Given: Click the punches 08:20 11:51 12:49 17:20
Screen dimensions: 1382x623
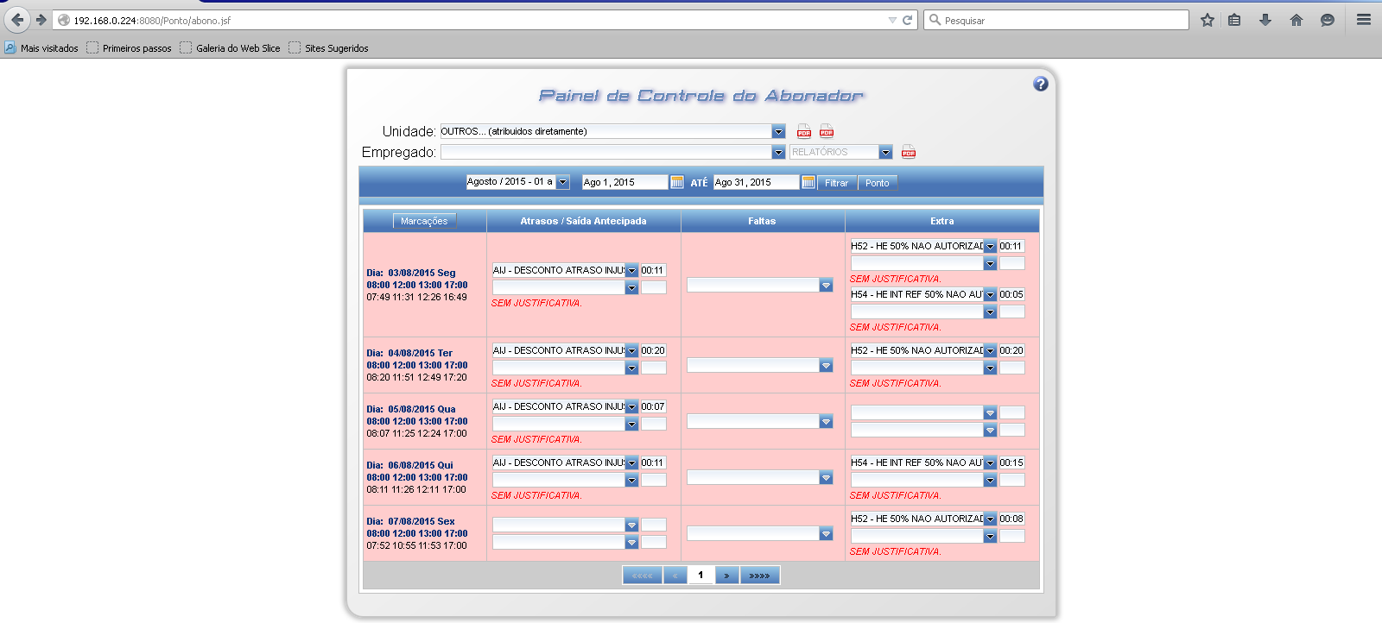Looking at the screenshot, I should [416, 377].
